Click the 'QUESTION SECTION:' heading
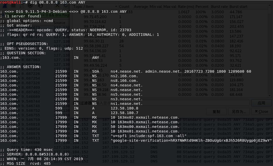The height and width of the screenshot is (166, 273). pyautogui.click(x=23, y=53)
